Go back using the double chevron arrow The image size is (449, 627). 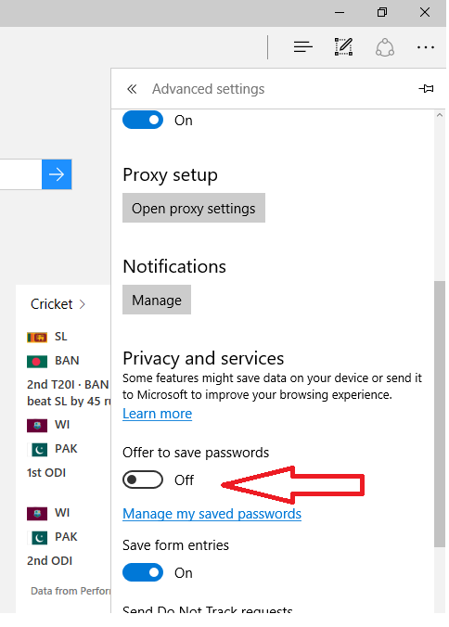[x=132, y=89]
